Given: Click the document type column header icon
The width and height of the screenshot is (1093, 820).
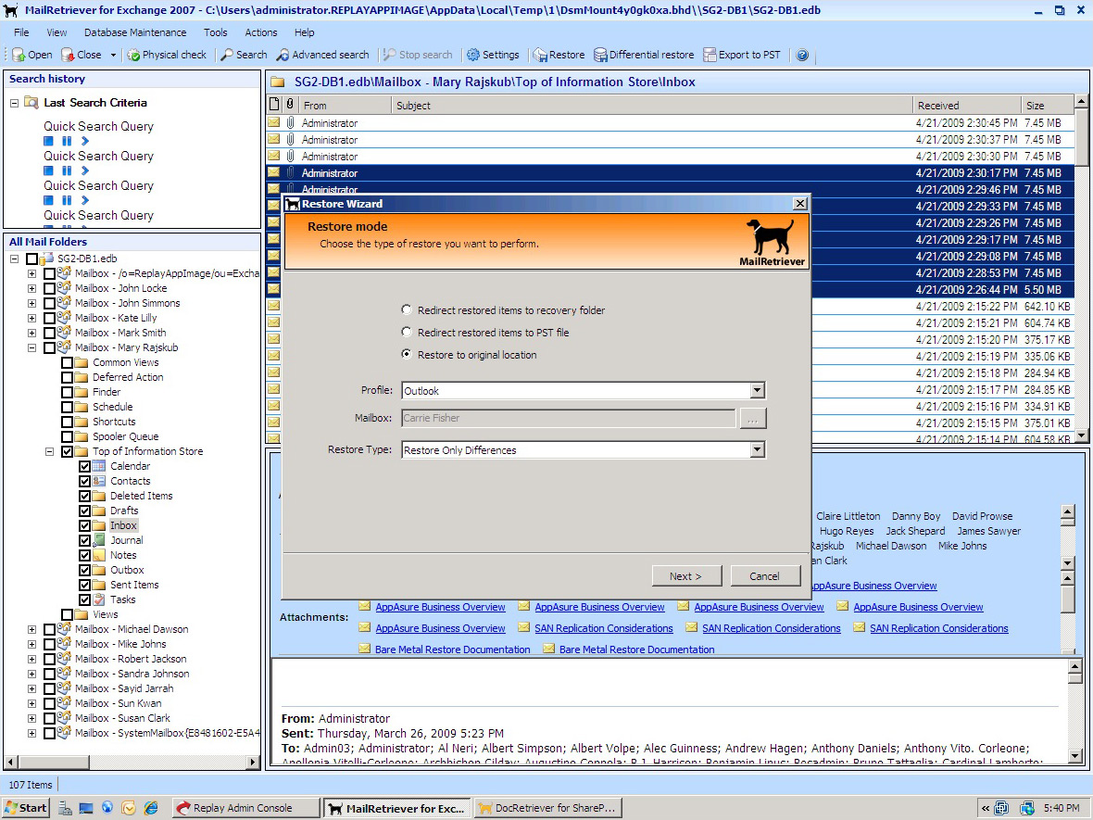Looking at the screenshot, I should click(274, 105).
